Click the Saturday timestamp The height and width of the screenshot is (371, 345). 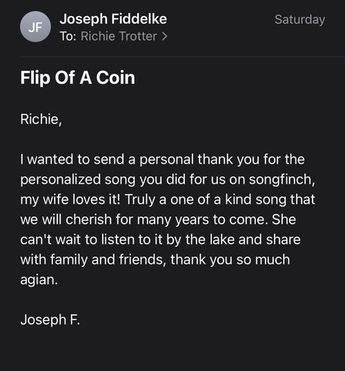(300, 19)
